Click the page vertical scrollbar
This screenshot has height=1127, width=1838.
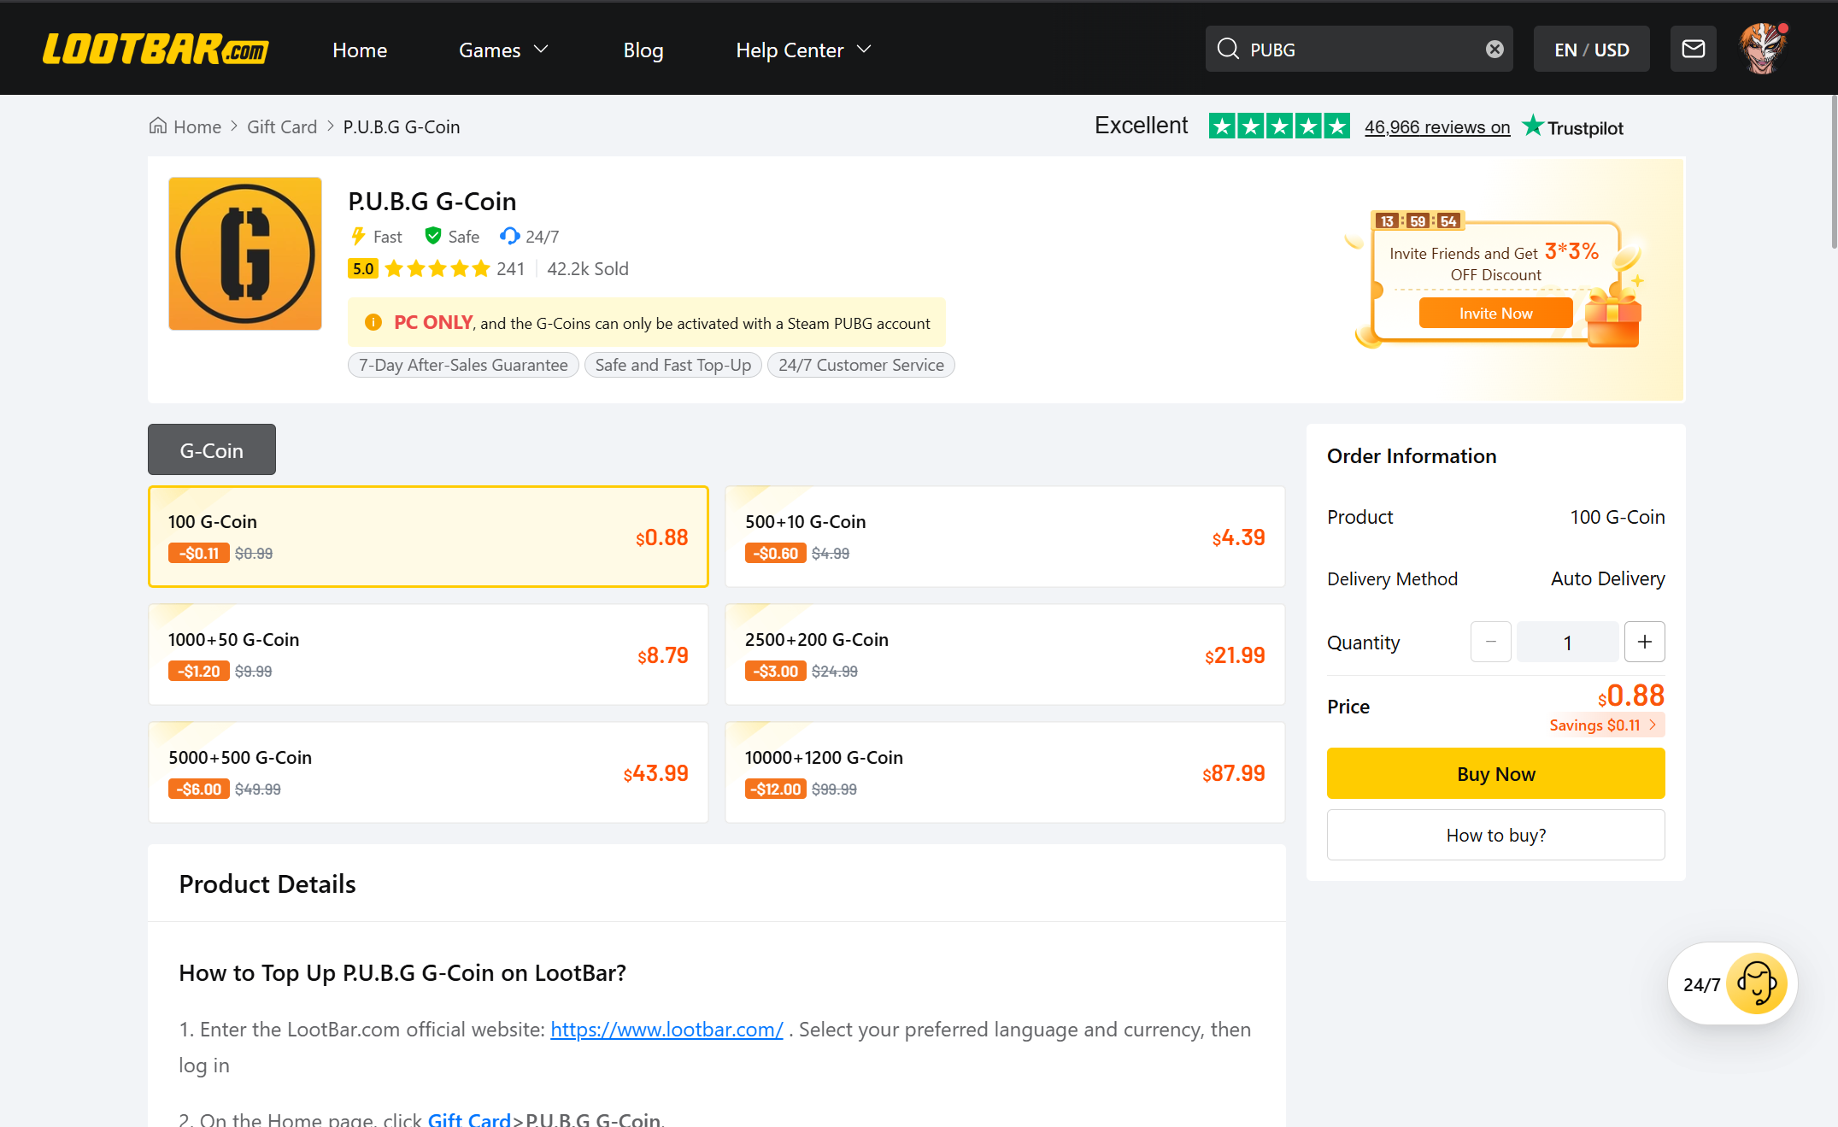(x=1834, y=171)
